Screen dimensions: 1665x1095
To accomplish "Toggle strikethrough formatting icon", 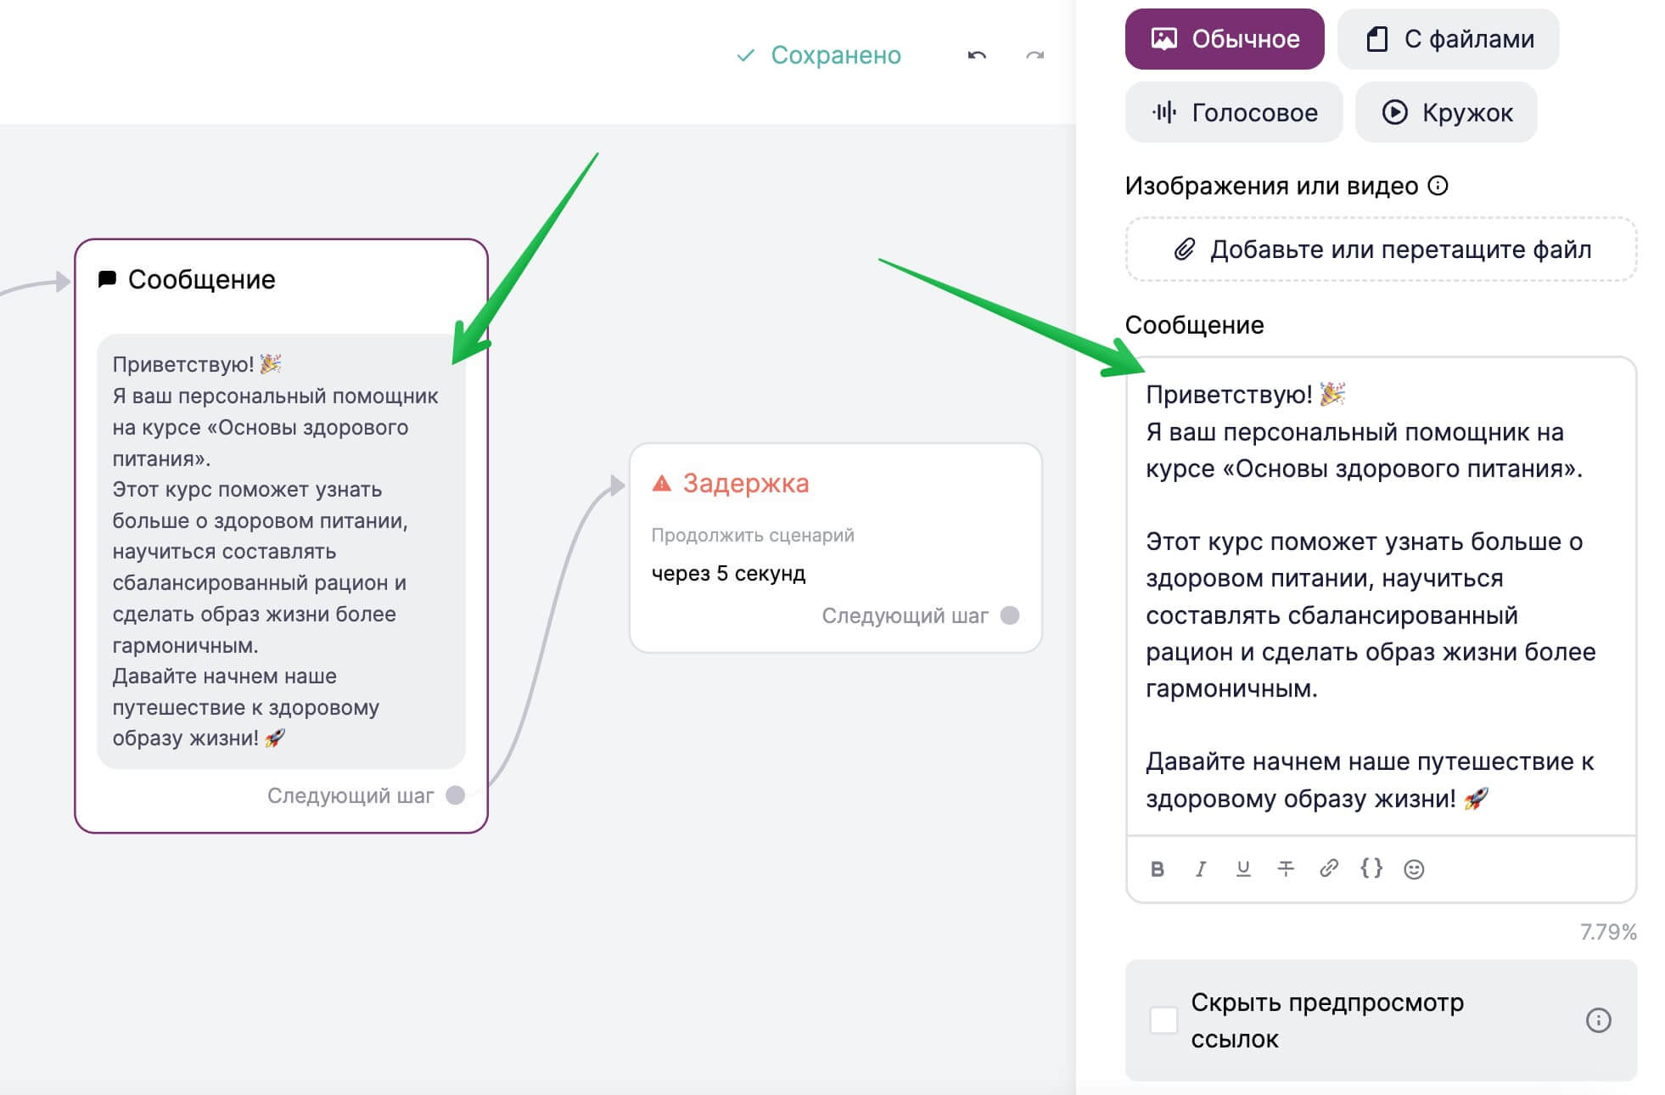I will (x=1286, y=868).
